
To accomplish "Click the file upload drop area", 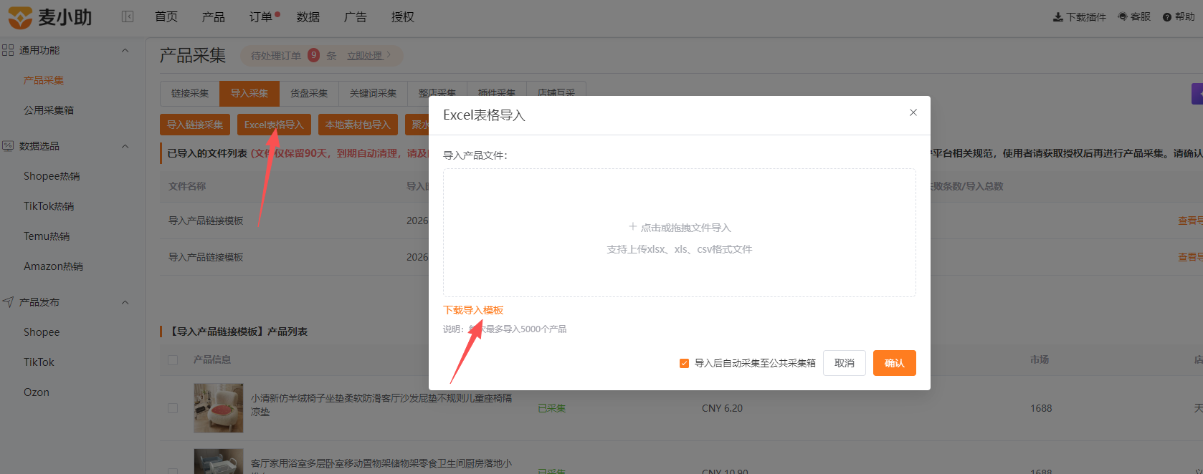I will point(680,233).
